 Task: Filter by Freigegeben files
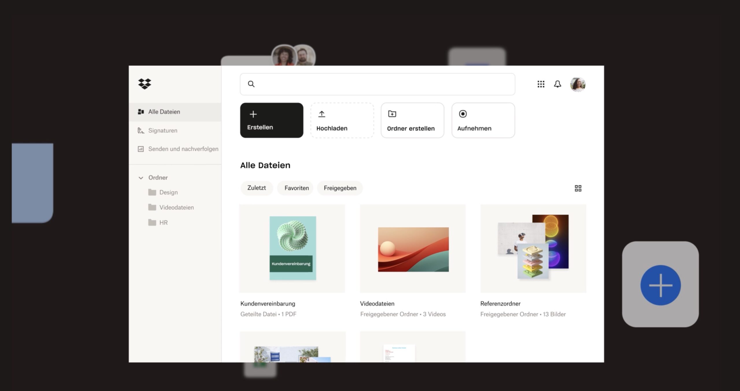click(340, 188)
